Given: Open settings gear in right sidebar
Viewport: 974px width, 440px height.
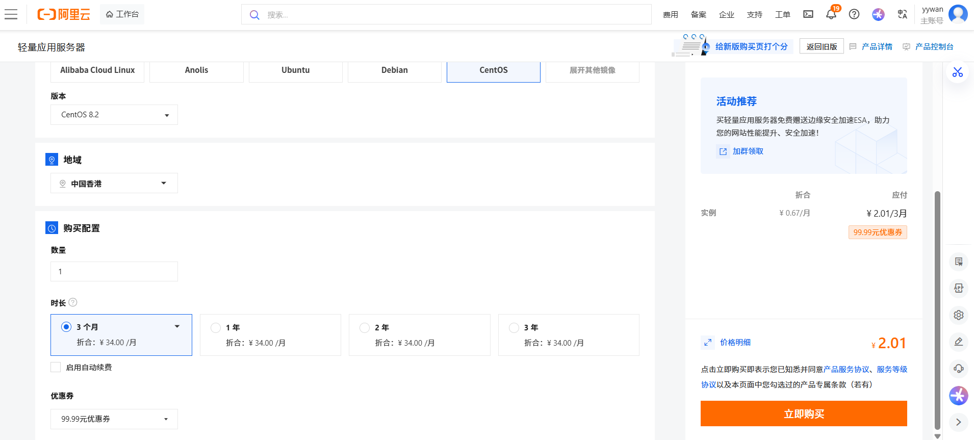Looking at the screenshot, I should 958,315.
